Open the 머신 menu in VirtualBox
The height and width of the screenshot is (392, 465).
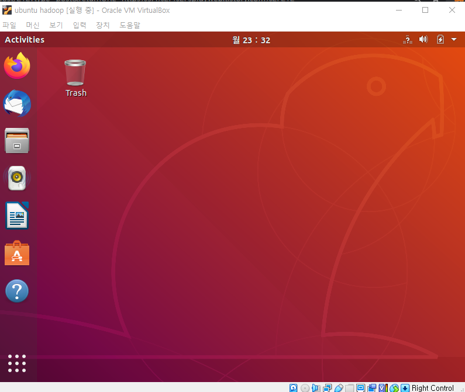click(33, 25)
